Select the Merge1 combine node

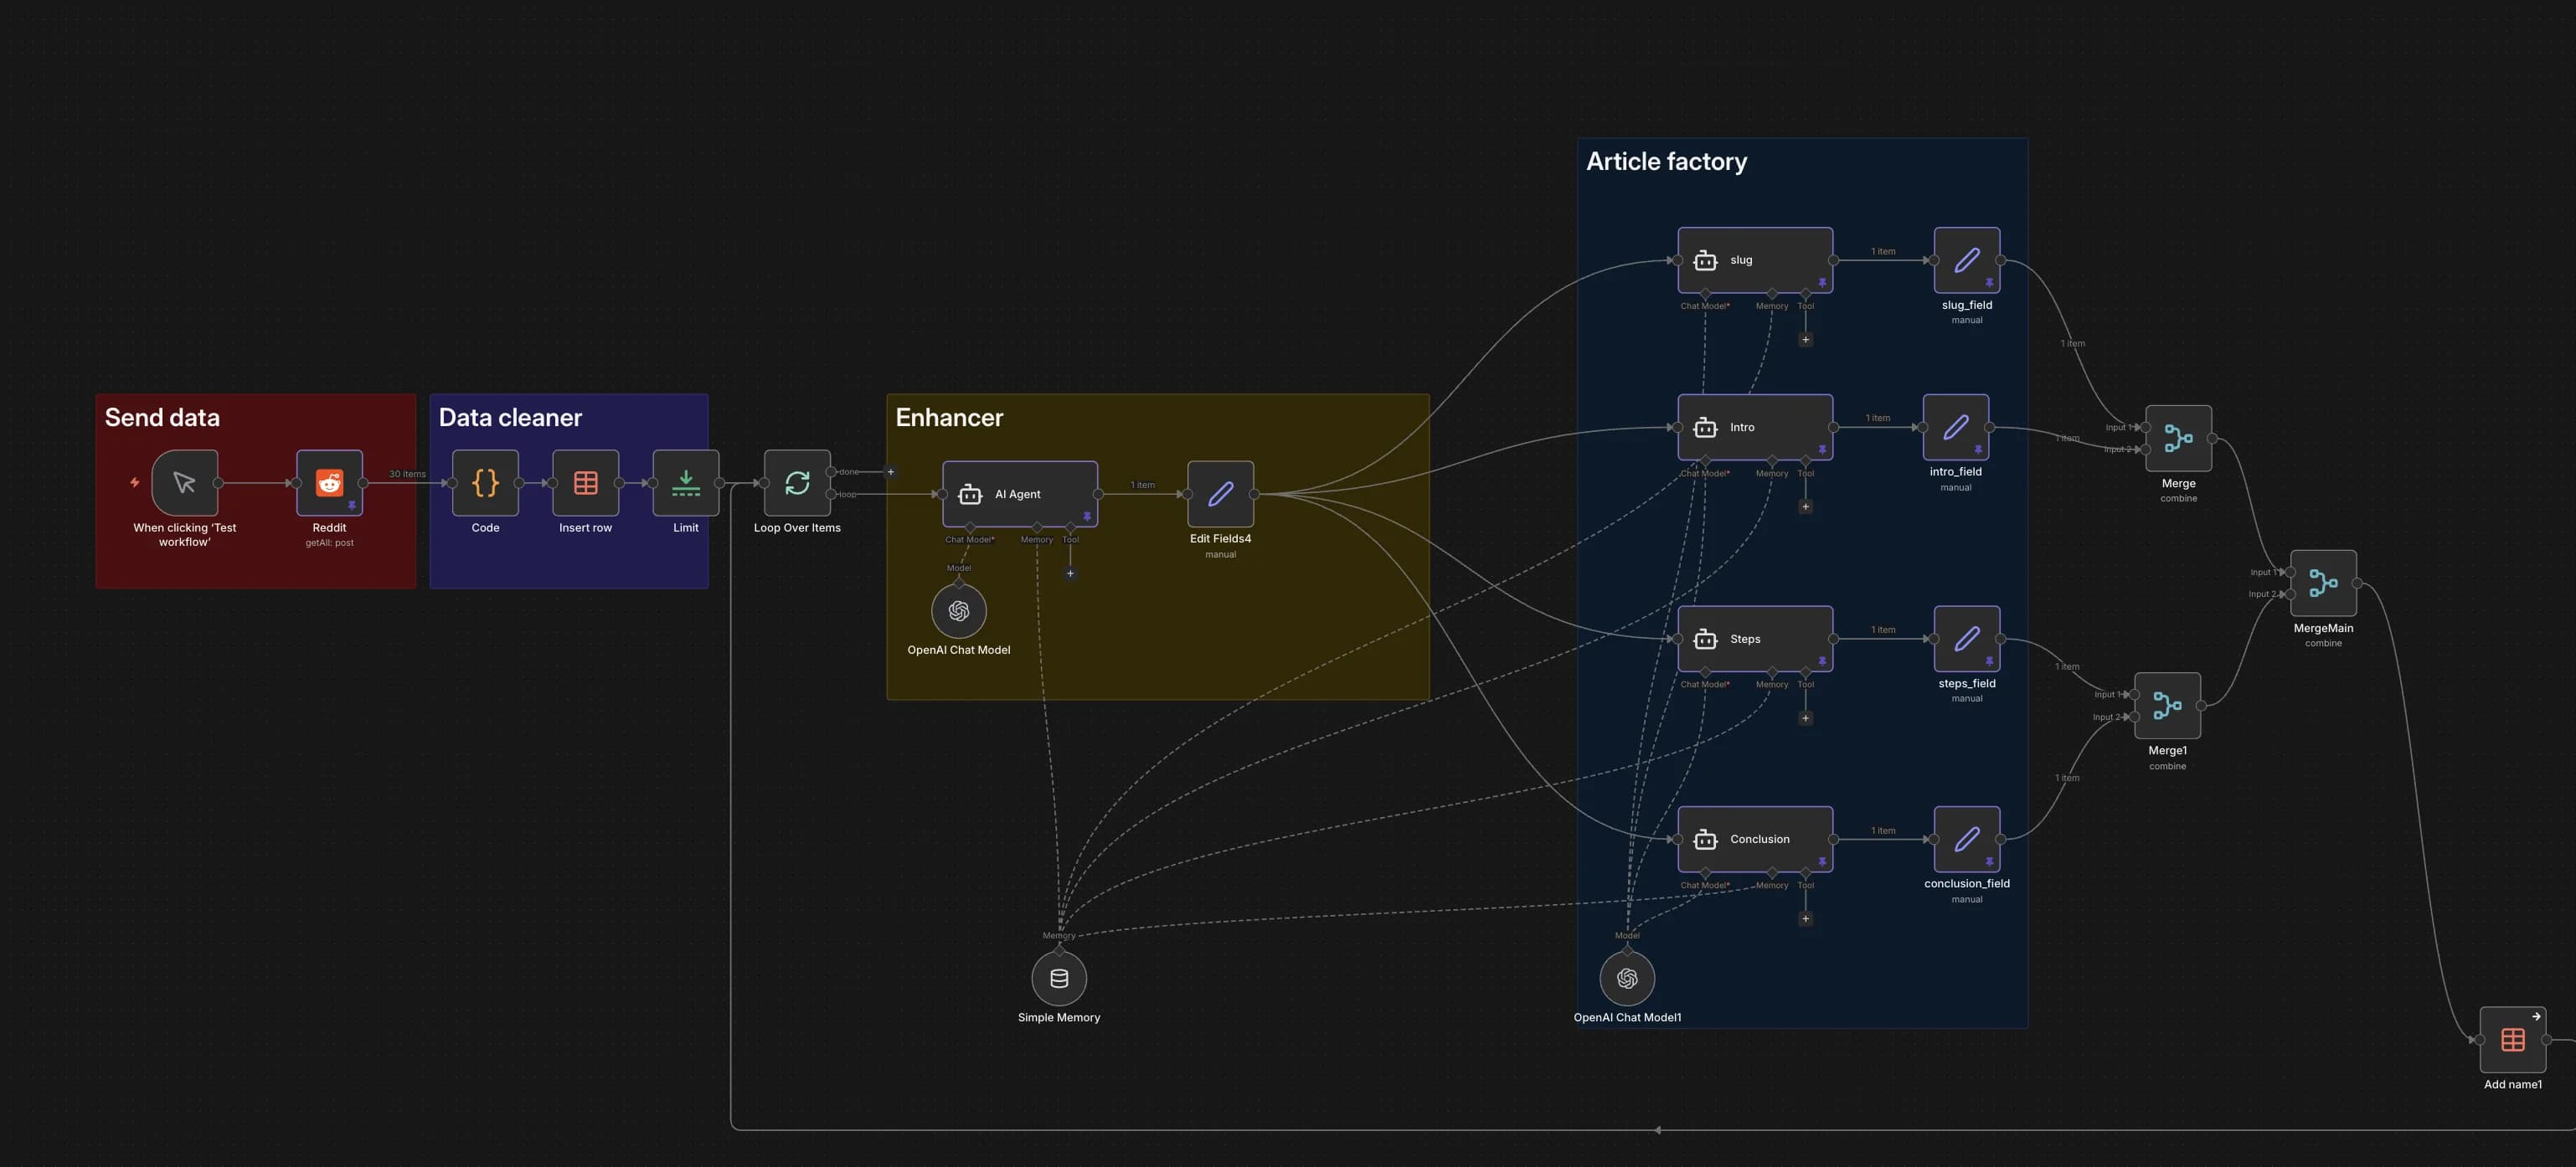[x=2167, y=706]
